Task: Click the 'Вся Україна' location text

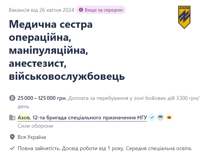Action: coord(32,137)
